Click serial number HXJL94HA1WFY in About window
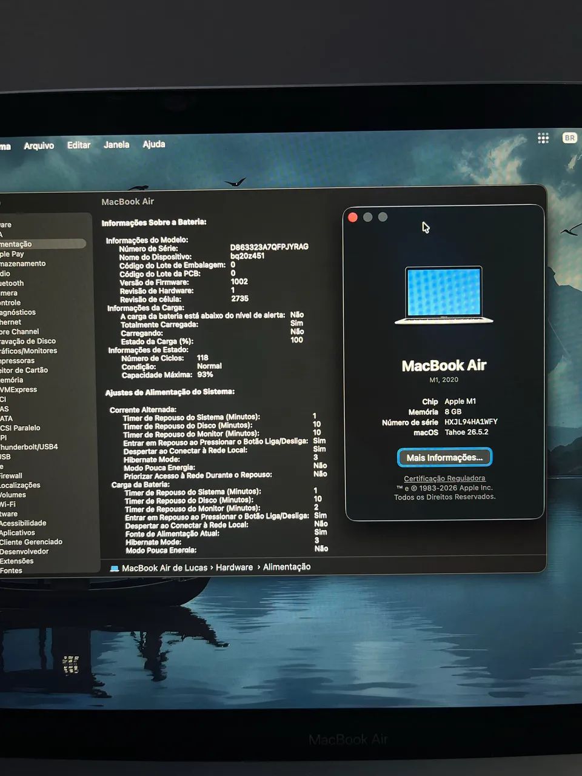 (x=471, y=422)
